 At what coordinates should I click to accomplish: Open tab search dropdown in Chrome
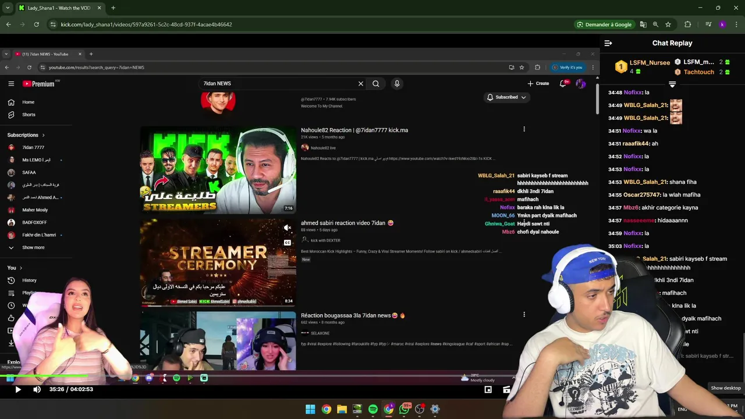(x=8, y=8)
